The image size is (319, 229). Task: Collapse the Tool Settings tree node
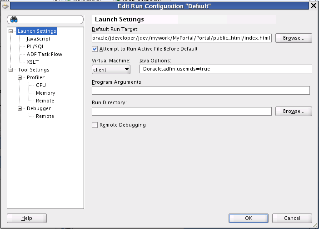10,70
